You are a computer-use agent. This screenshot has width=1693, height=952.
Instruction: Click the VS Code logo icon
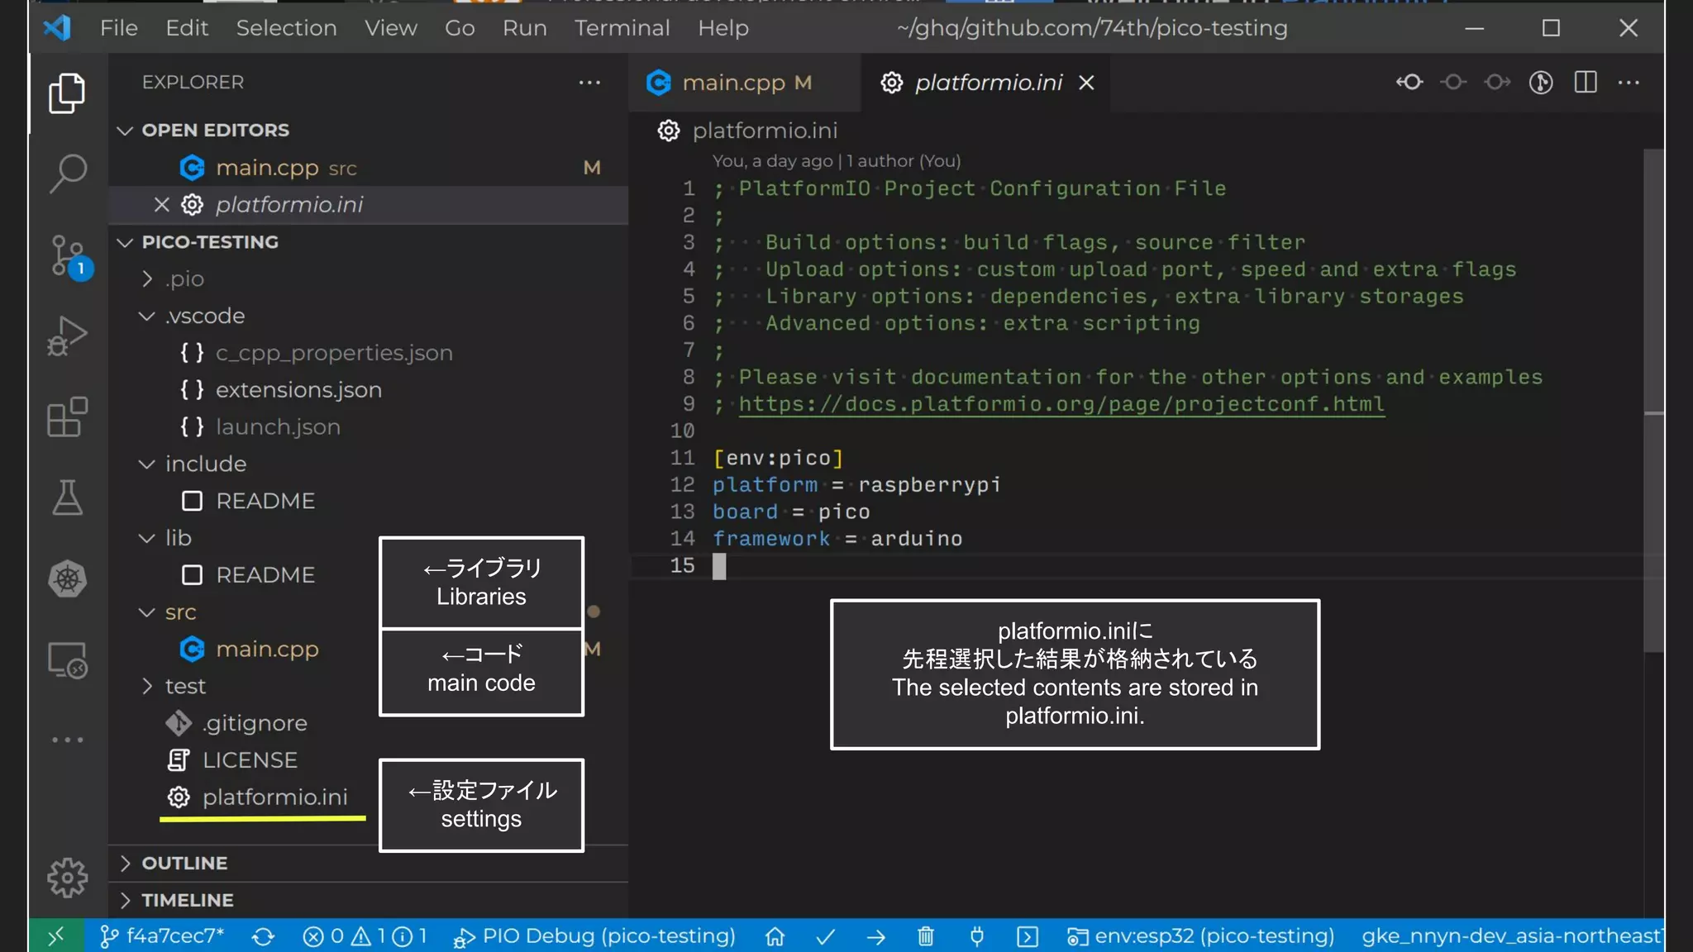point(57,28)
